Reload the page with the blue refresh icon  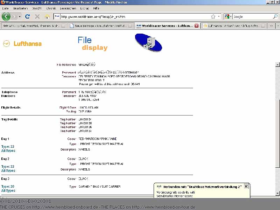pos(27,16)
